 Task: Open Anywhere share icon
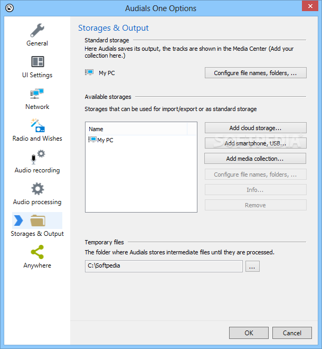(x=37, y=252)
